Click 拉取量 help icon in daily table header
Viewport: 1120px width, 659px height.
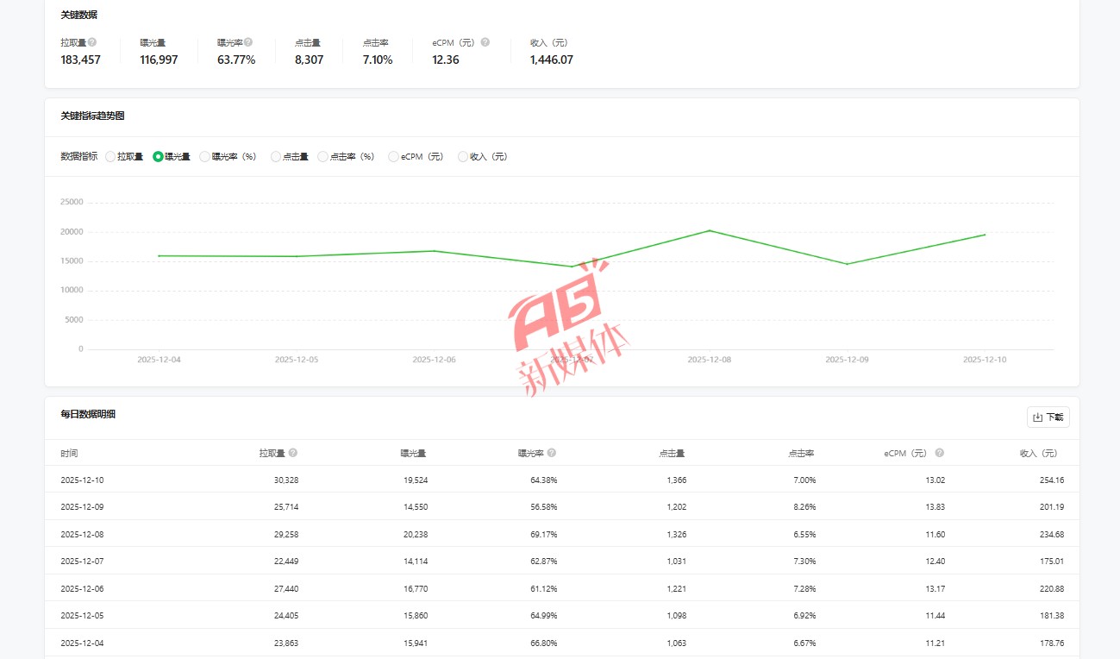coord(293,453)
